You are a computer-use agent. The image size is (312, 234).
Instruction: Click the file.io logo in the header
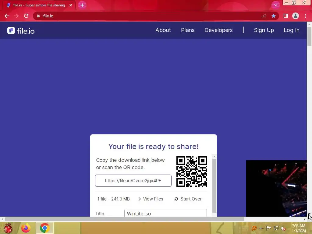tap(21, 31)
